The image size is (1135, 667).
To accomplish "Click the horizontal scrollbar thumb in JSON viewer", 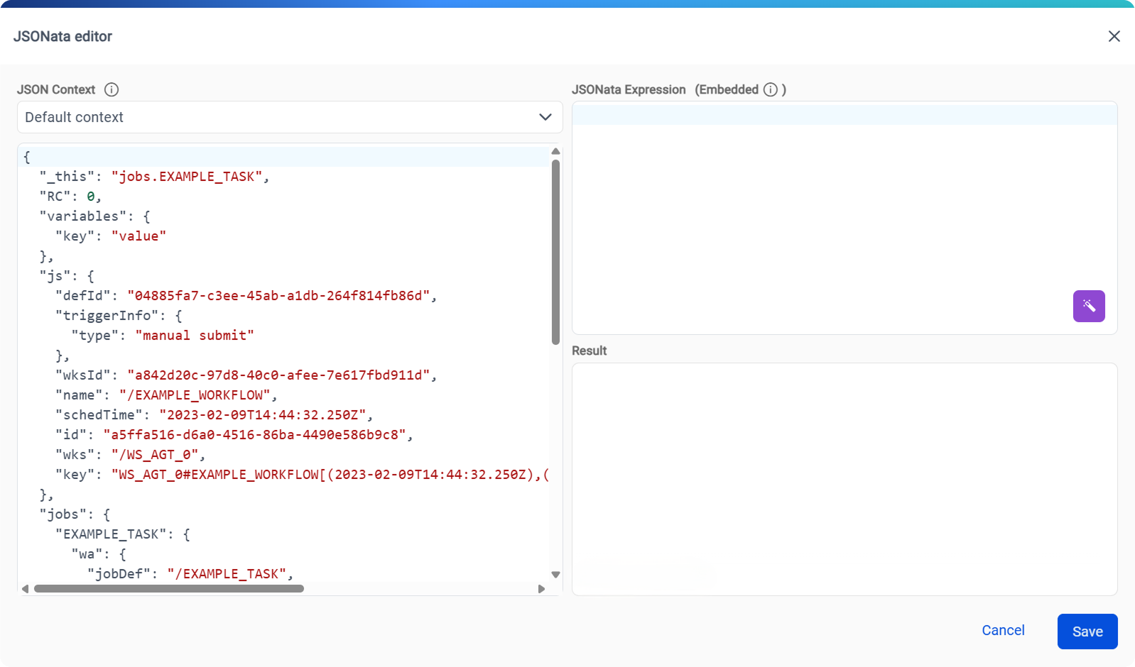I will 169,589.
